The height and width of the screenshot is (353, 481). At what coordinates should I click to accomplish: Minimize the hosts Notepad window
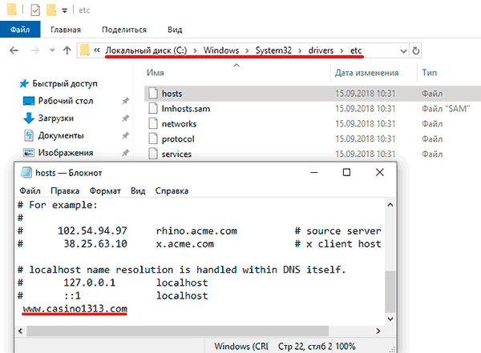(313, 173)
